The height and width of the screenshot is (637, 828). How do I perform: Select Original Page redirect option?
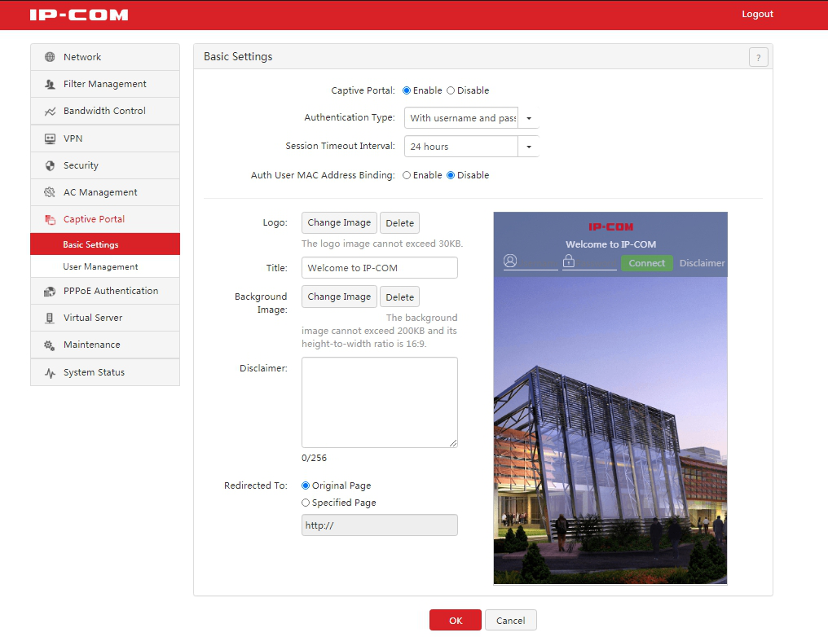coord(306,485)
